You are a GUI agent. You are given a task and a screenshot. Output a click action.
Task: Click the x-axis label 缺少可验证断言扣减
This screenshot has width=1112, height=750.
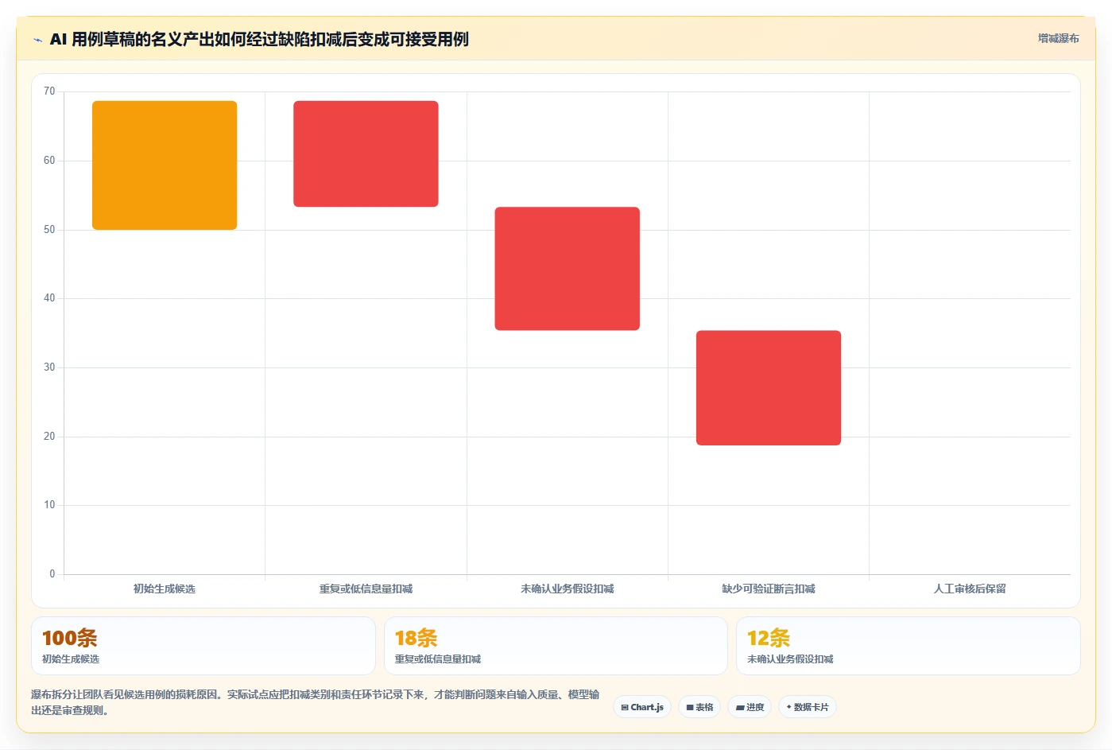(x=769, y=589)
